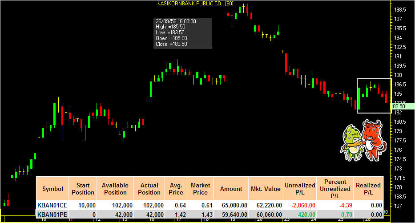Click the Symbol column header

pyautogui.click(x=52, y=189)
